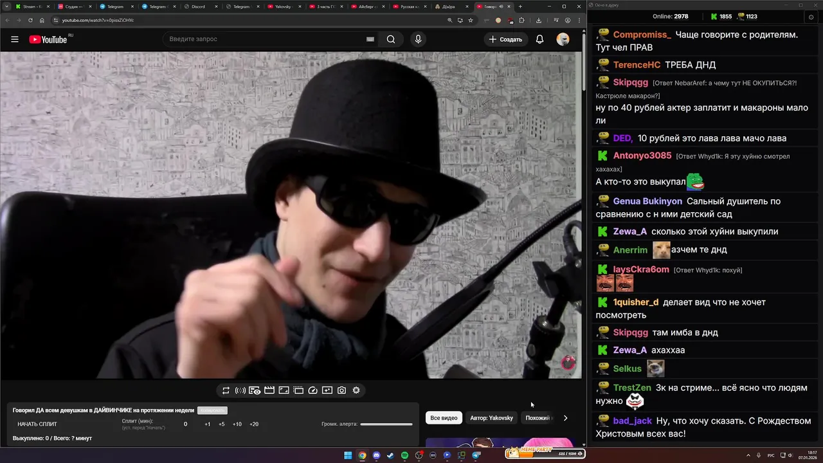This screenshot has width=823, height=463.
Task: Click the +5 split minutes button
Action: 221,424
